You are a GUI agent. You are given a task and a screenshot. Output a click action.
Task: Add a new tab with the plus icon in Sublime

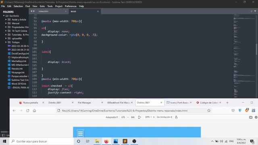(252, 11)
